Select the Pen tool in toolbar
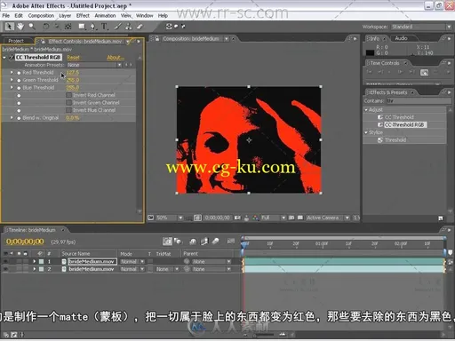Viewport: 455px width, 341px height. coord(93,27)
